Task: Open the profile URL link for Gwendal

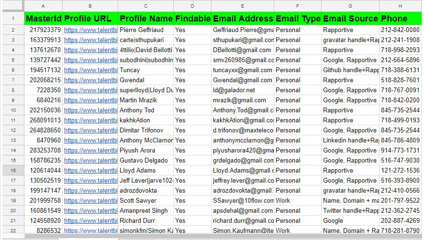Action: [x=90, y=80]
